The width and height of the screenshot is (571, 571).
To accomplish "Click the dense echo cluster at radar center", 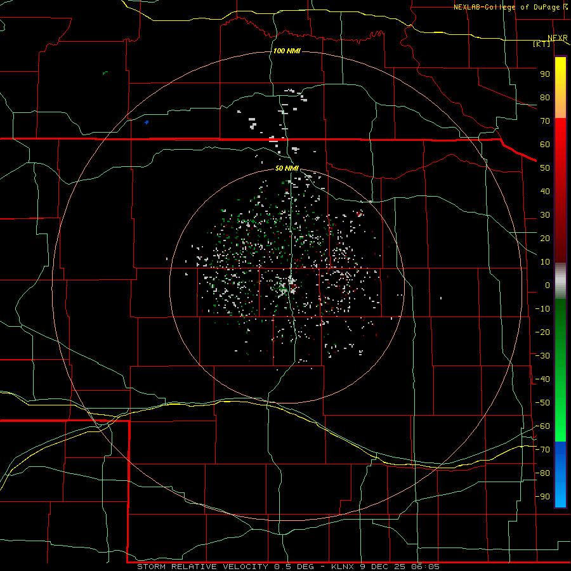I will pyautogui.click(x=287, y=286).
